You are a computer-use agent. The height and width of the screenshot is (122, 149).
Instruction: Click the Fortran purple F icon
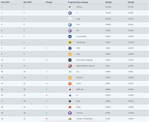tap(70, 113)
